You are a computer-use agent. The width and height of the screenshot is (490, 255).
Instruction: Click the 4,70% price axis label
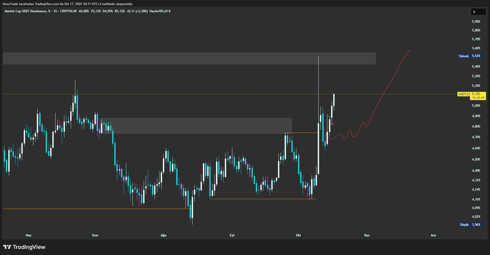click(476, 137)
